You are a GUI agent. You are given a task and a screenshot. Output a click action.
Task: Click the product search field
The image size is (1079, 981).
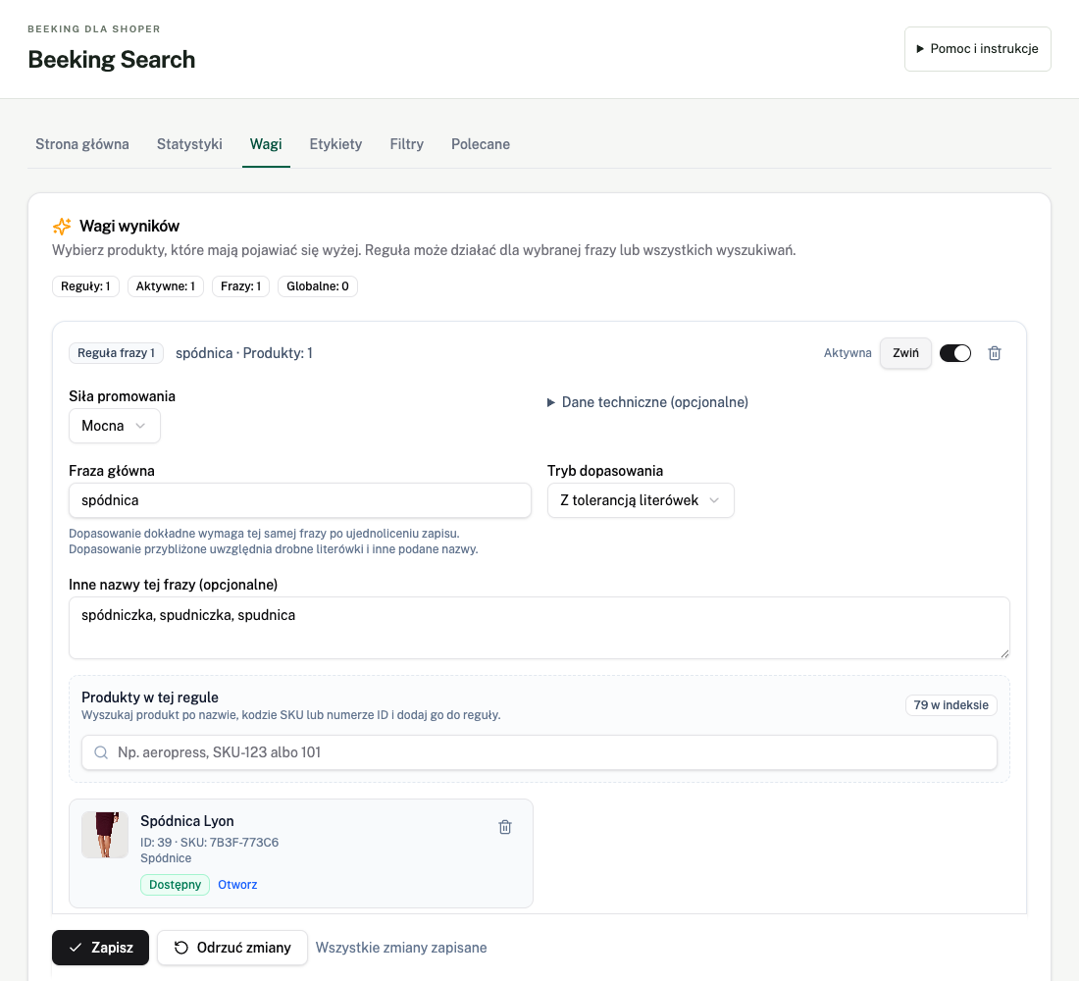coord(539,752)
